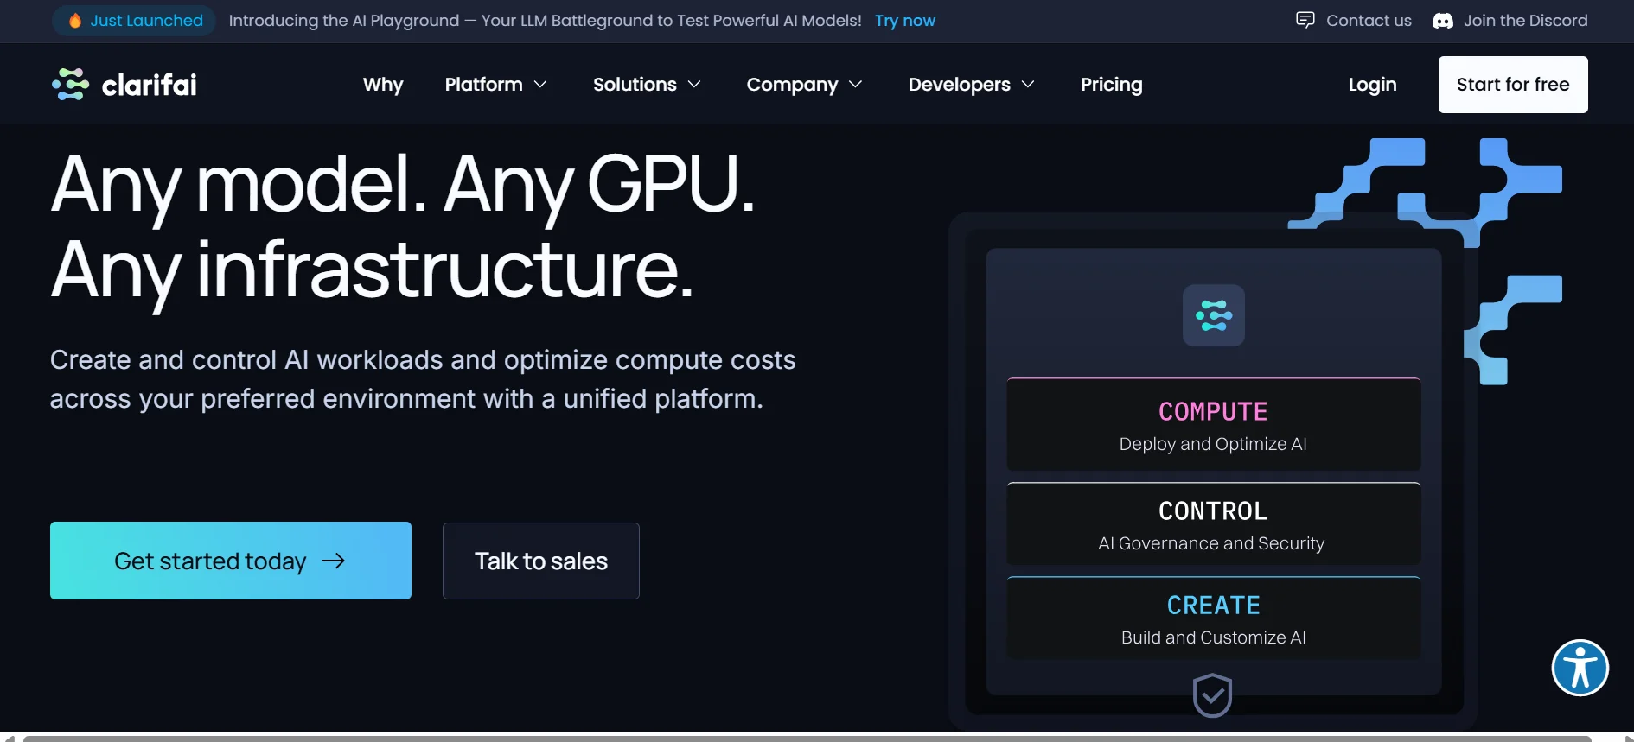Select the COMPUTE Deploy and Optimize AI card
This screenshot has height=742, width=1634.
pyautogui.click(x=1214, y=424)
